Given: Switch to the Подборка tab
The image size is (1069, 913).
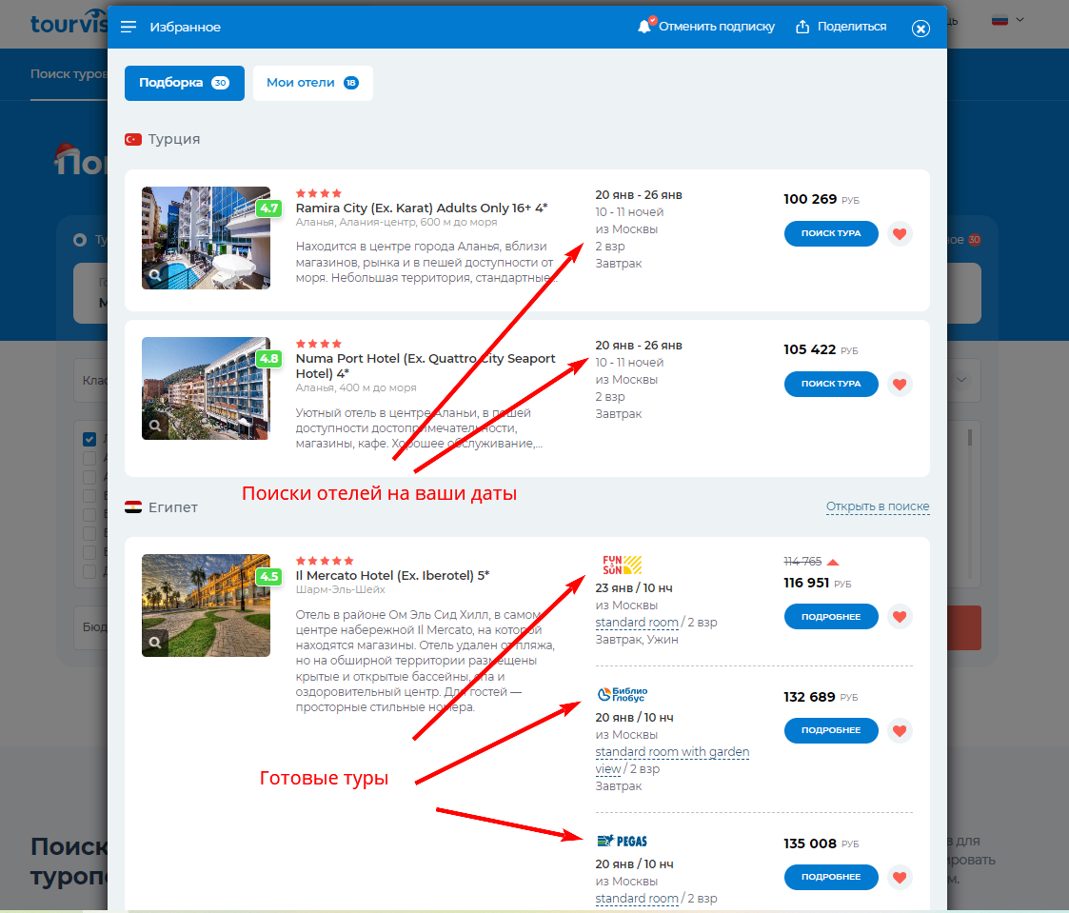Looking at the screenshot, I should (184, 83).
